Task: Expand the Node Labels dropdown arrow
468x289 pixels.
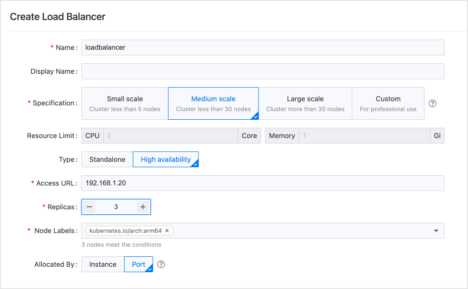Action: click(436, 231)
